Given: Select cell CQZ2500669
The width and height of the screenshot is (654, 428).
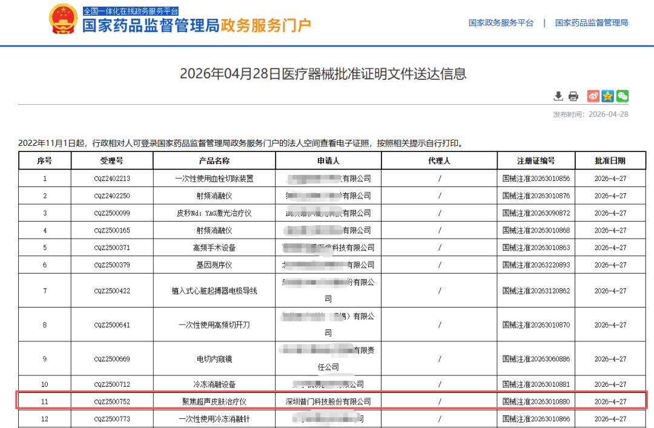Looking at the screenshot, I should [x=112, y=359].
